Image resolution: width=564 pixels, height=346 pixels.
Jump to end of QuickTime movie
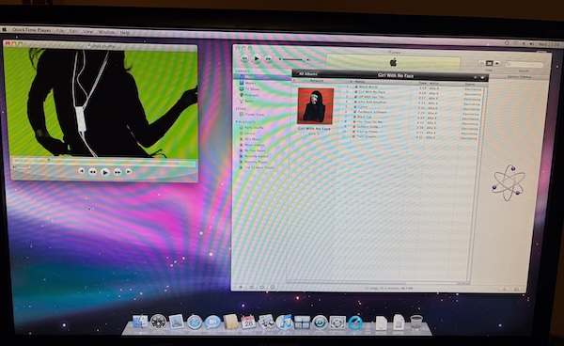pos(129,171)
